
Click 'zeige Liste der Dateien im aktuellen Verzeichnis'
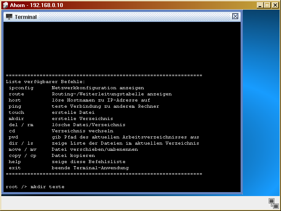pos(126,143)
